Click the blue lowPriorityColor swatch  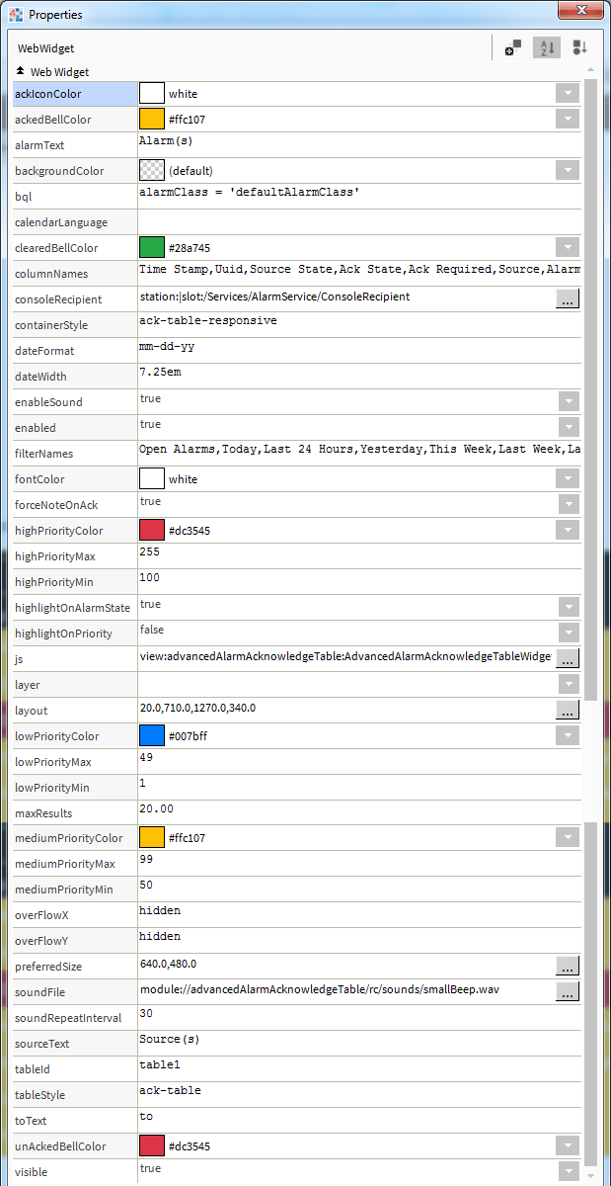152,735
